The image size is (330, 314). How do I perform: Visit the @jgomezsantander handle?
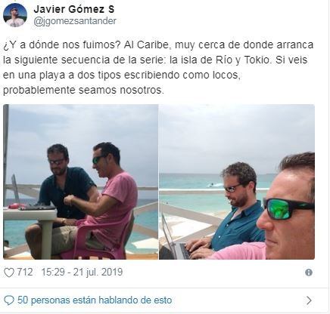coord(75,21)
